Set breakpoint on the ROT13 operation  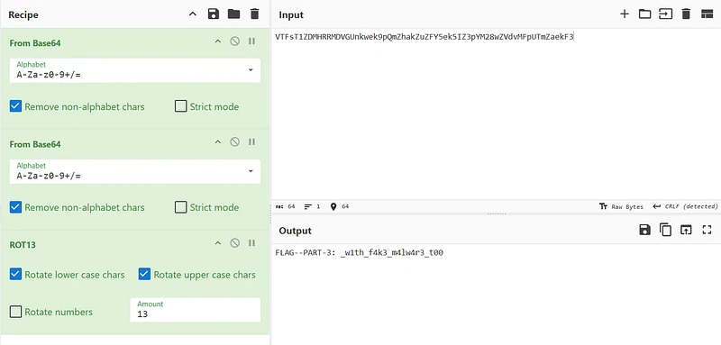(251, 243)
